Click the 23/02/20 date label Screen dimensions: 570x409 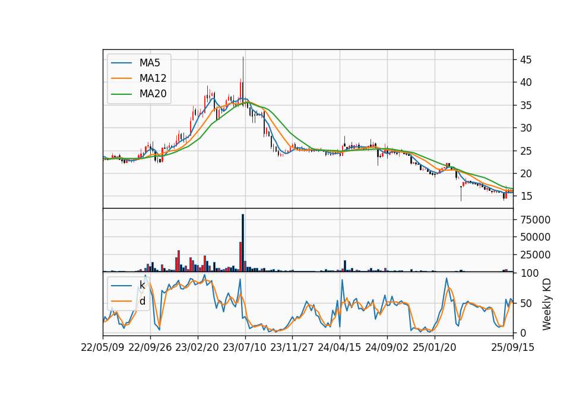[197, 347]
